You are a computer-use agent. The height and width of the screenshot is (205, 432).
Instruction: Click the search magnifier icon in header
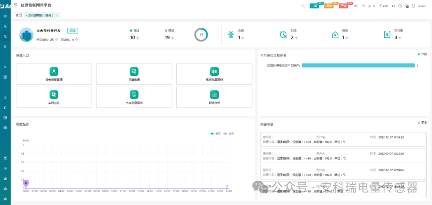tap(303, 6)
